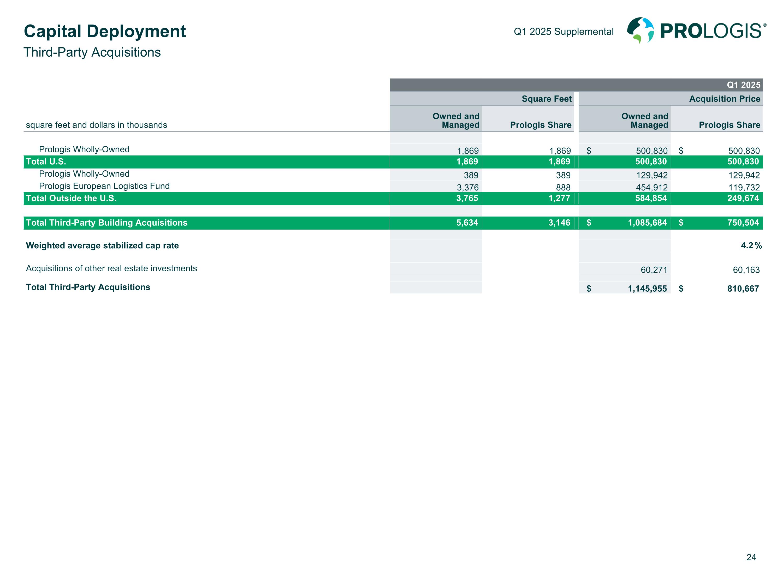Select the Total U.S. green row label
783x587 pixels.
(x=46, y=162)
